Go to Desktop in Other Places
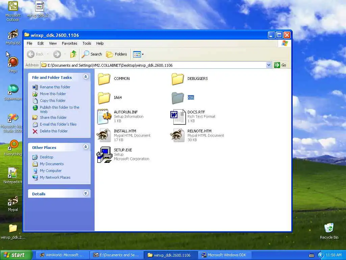Viewport: 346px width, 260px height. (46, 157)
